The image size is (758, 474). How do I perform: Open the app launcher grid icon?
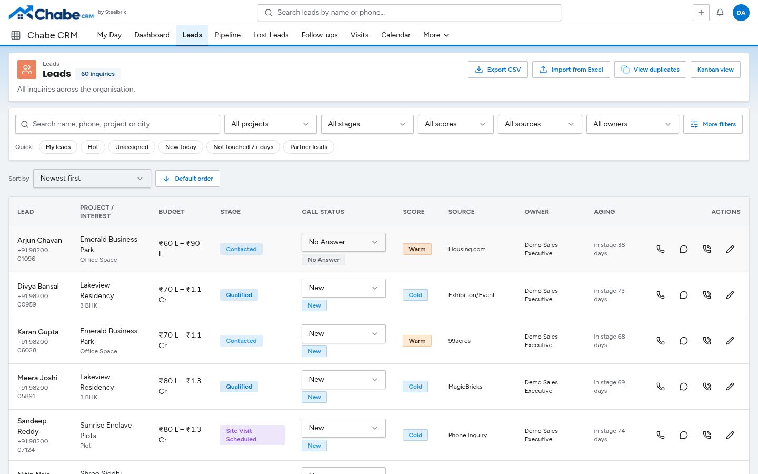[16, 35]
